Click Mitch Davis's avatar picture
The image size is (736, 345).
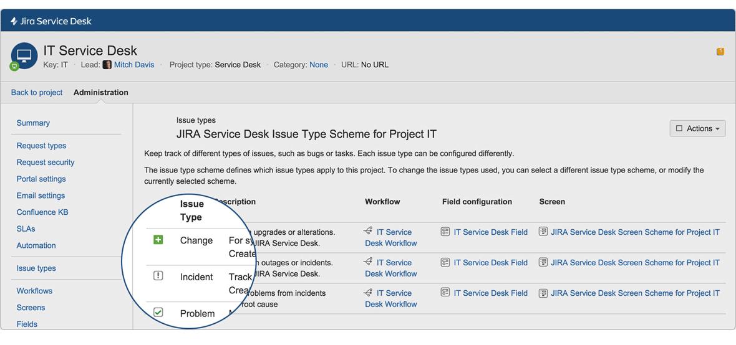107,65
